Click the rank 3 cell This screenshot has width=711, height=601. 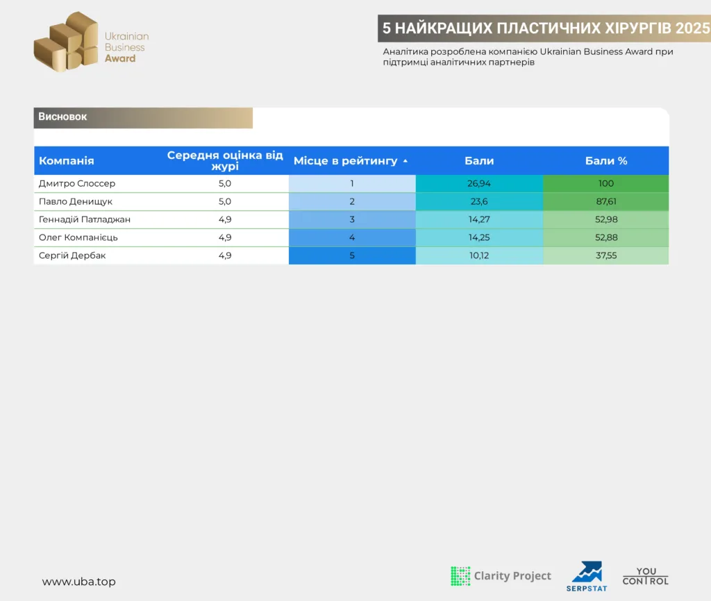tap(352, 219)
